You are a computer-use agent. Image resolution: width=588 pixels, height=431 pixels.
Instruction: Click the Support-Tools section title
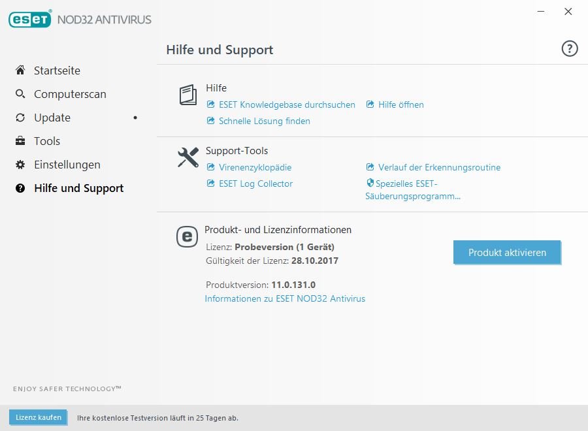237,151
